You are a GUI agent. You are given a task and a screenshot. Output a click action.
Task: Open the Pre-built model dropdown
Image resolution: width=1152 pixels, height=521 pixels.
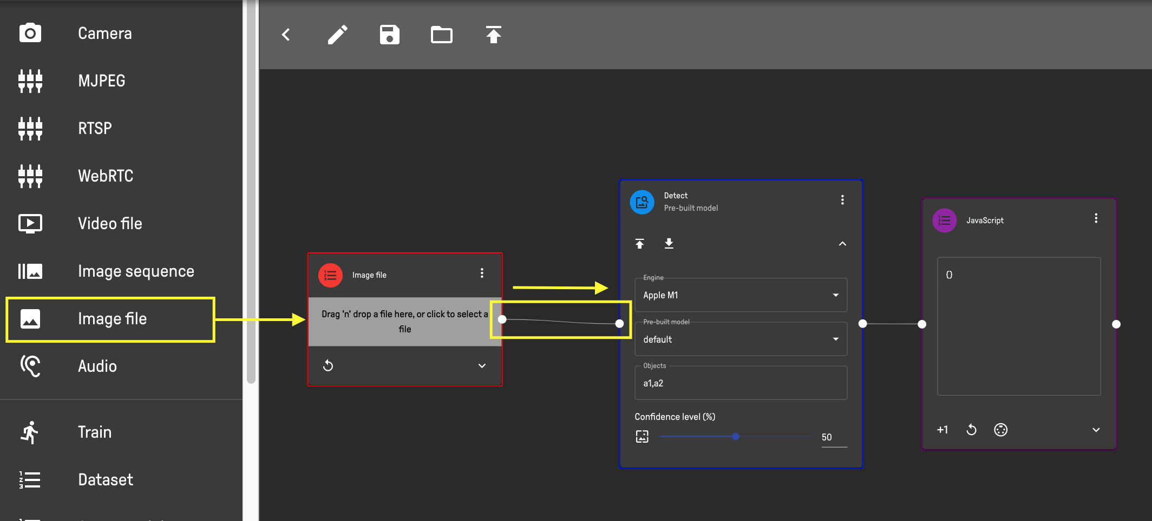pyautogui.click(x=740, y=339)
